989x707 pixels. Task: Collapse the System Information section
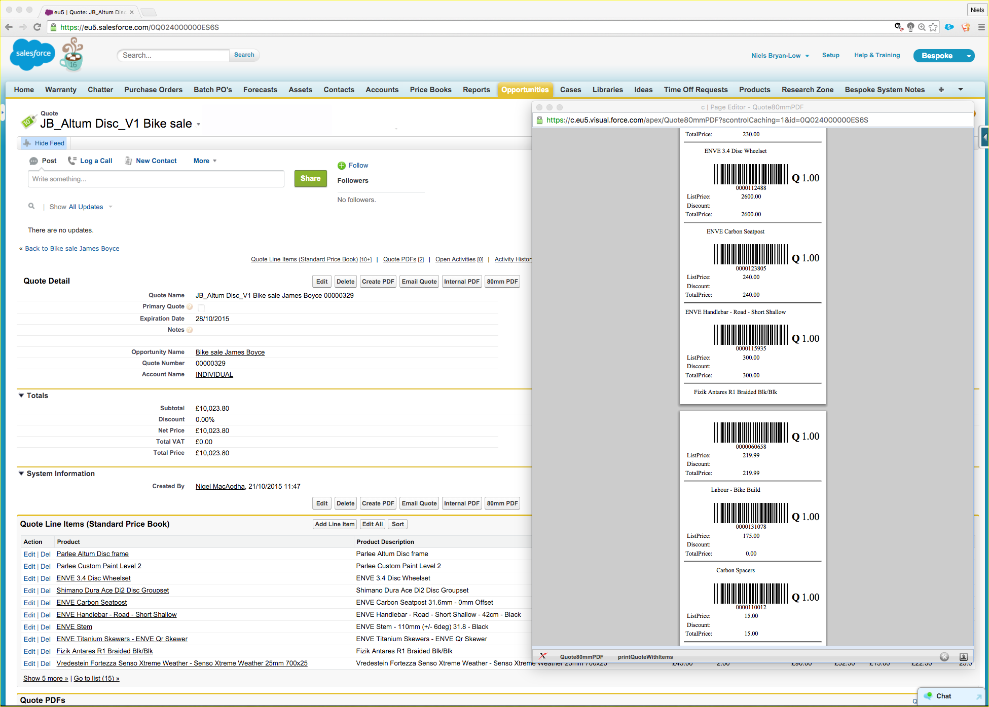[x=21, y=474]
